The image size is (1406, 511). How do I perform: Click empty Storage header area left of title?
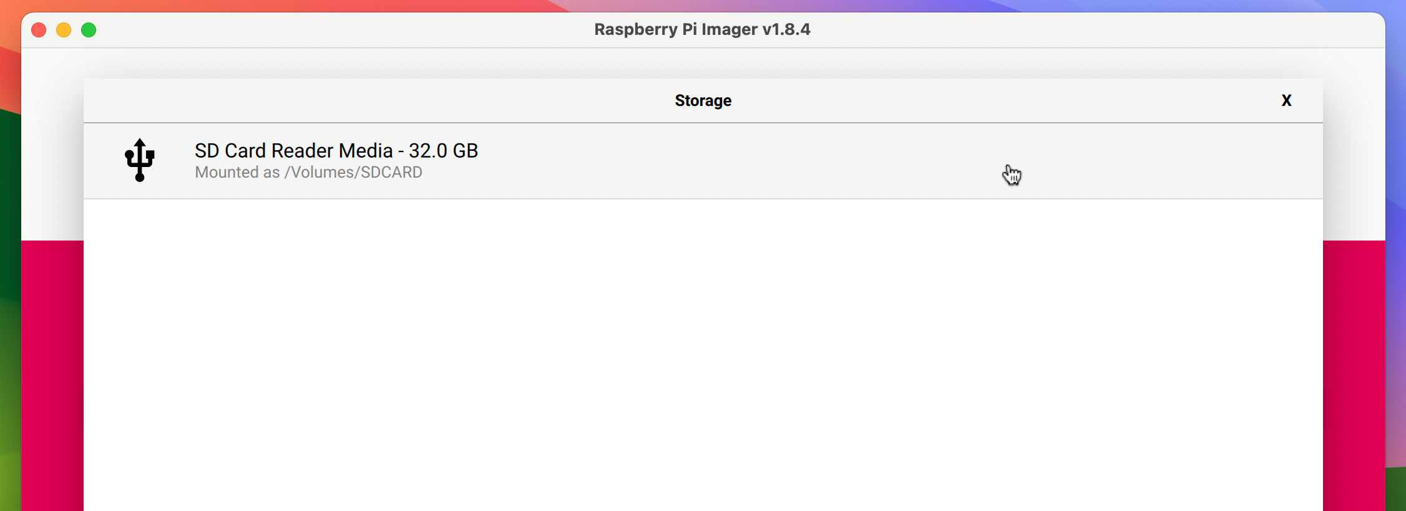[374, 100]
